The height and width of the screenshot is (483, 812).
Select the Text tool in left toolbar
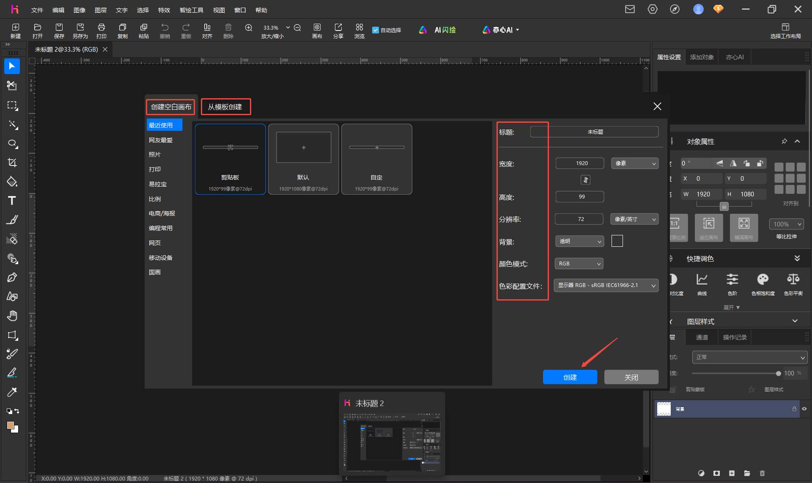coord(12,201)
